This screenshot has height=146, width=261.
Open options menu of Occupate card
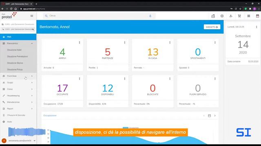coord(80,79)
